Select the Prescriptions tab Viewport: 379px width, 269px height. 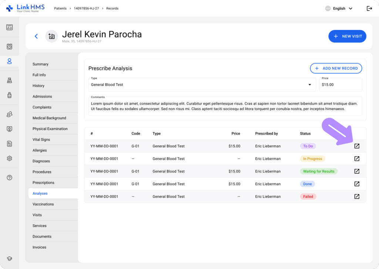pos(44,183)
